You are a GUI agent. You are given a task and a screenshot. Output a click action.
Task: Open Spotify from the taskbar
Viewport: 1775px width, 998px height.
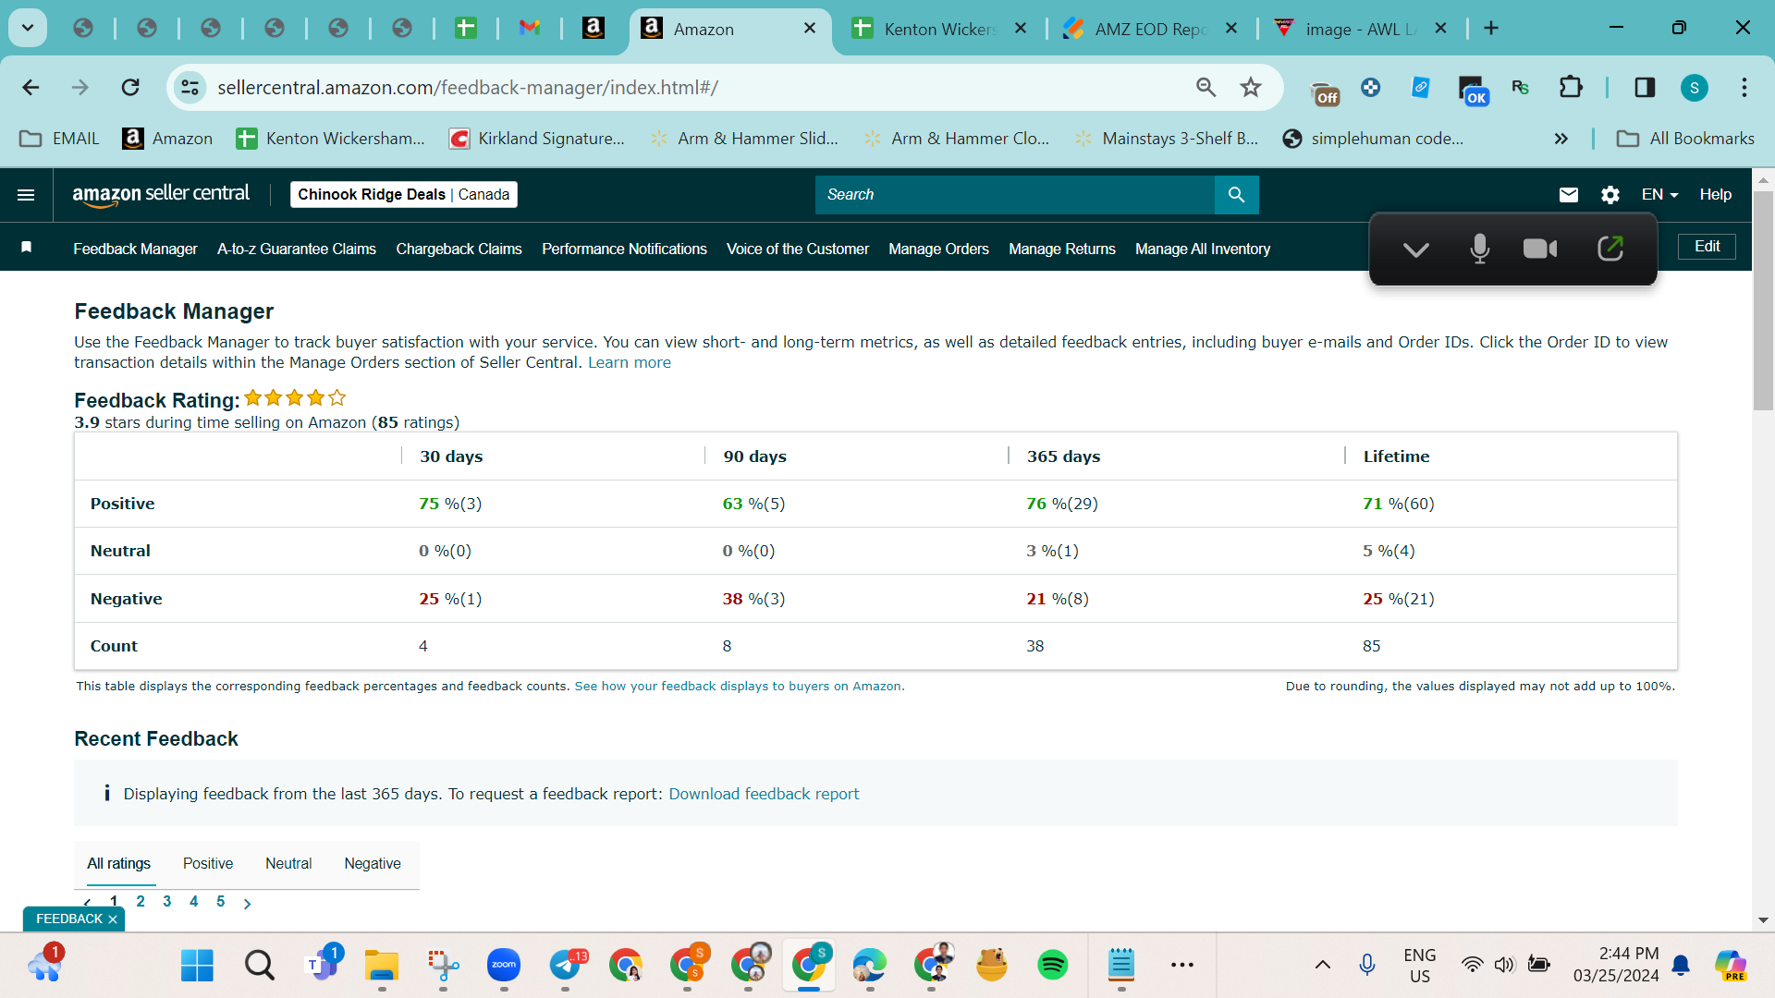coord(1052,966)
